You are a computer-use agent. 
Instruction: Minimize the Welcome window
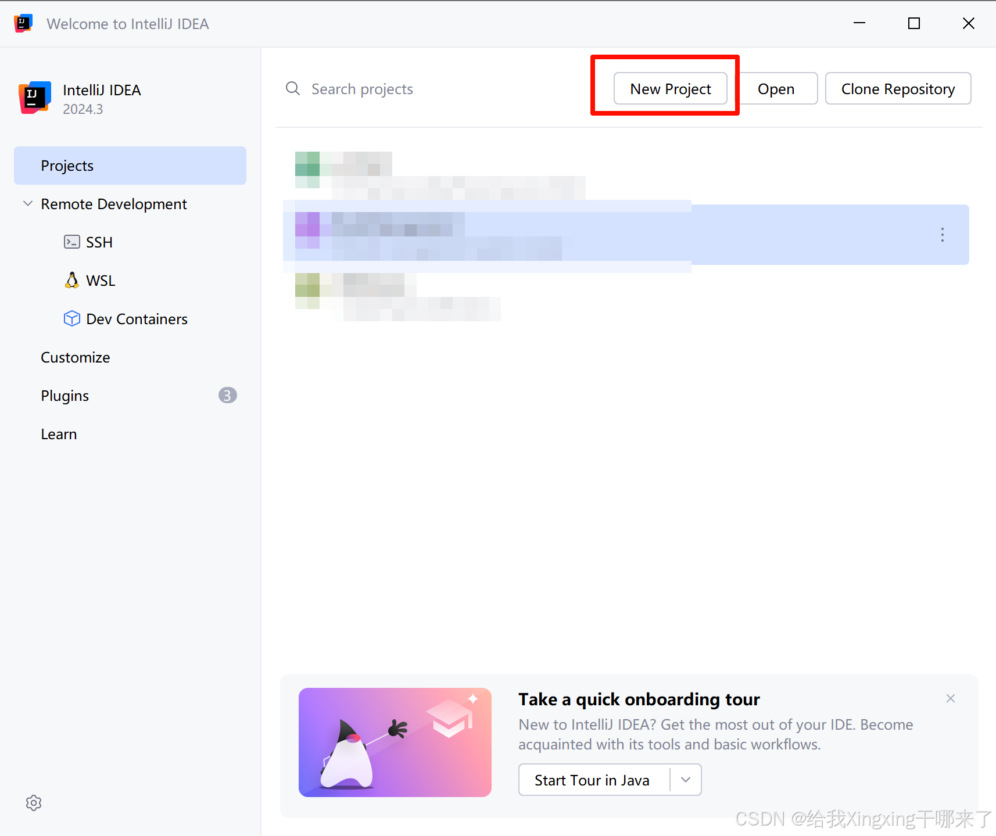[x=859, y=23]
